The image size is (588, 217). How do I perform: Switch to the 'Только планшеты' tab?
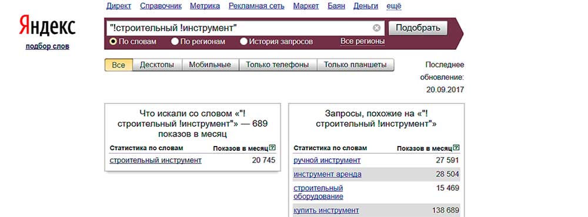pos(355,65)
